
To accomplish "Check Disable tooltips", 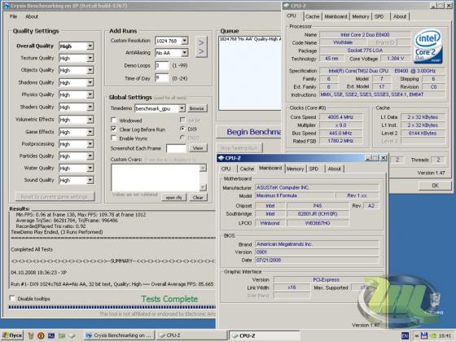I will [x=12, y=298].
